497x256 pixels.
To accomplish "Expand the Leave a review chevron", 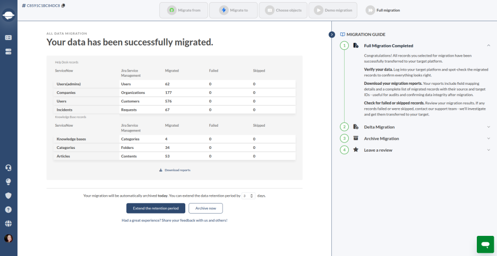I will point(489,149).
